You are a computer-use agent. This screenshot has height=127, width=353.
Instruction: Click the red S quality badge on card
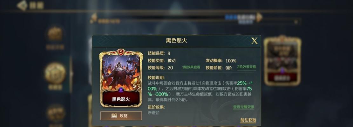pyautogui.click(x=121, y=52)
